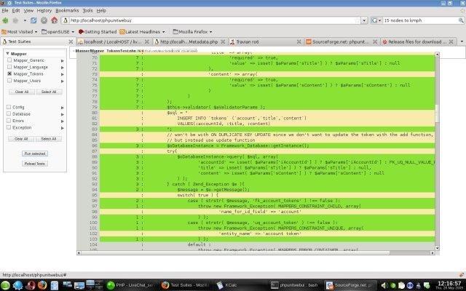Open the openSUSE bookmarks folder
The height and width of the screenshot is (291, 466).
(x=58, y=32)
